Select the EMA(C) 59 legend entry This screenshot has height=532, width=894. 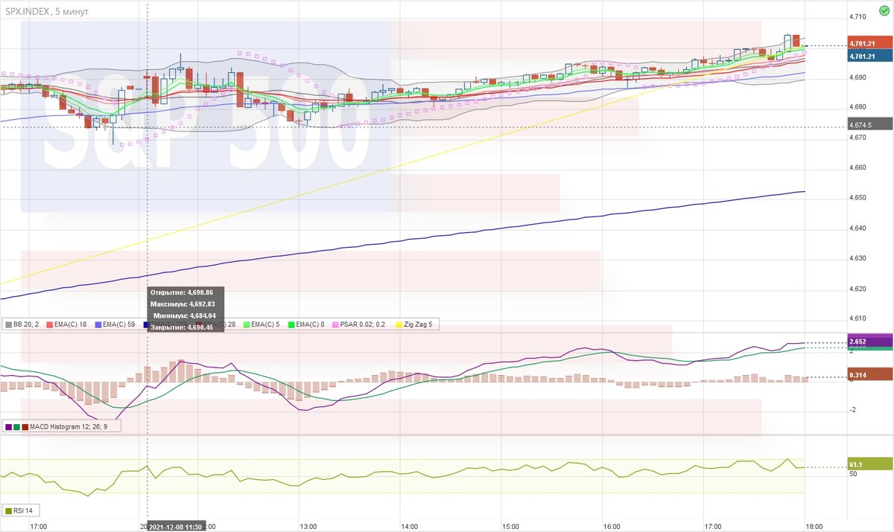(x=116, y=324)
